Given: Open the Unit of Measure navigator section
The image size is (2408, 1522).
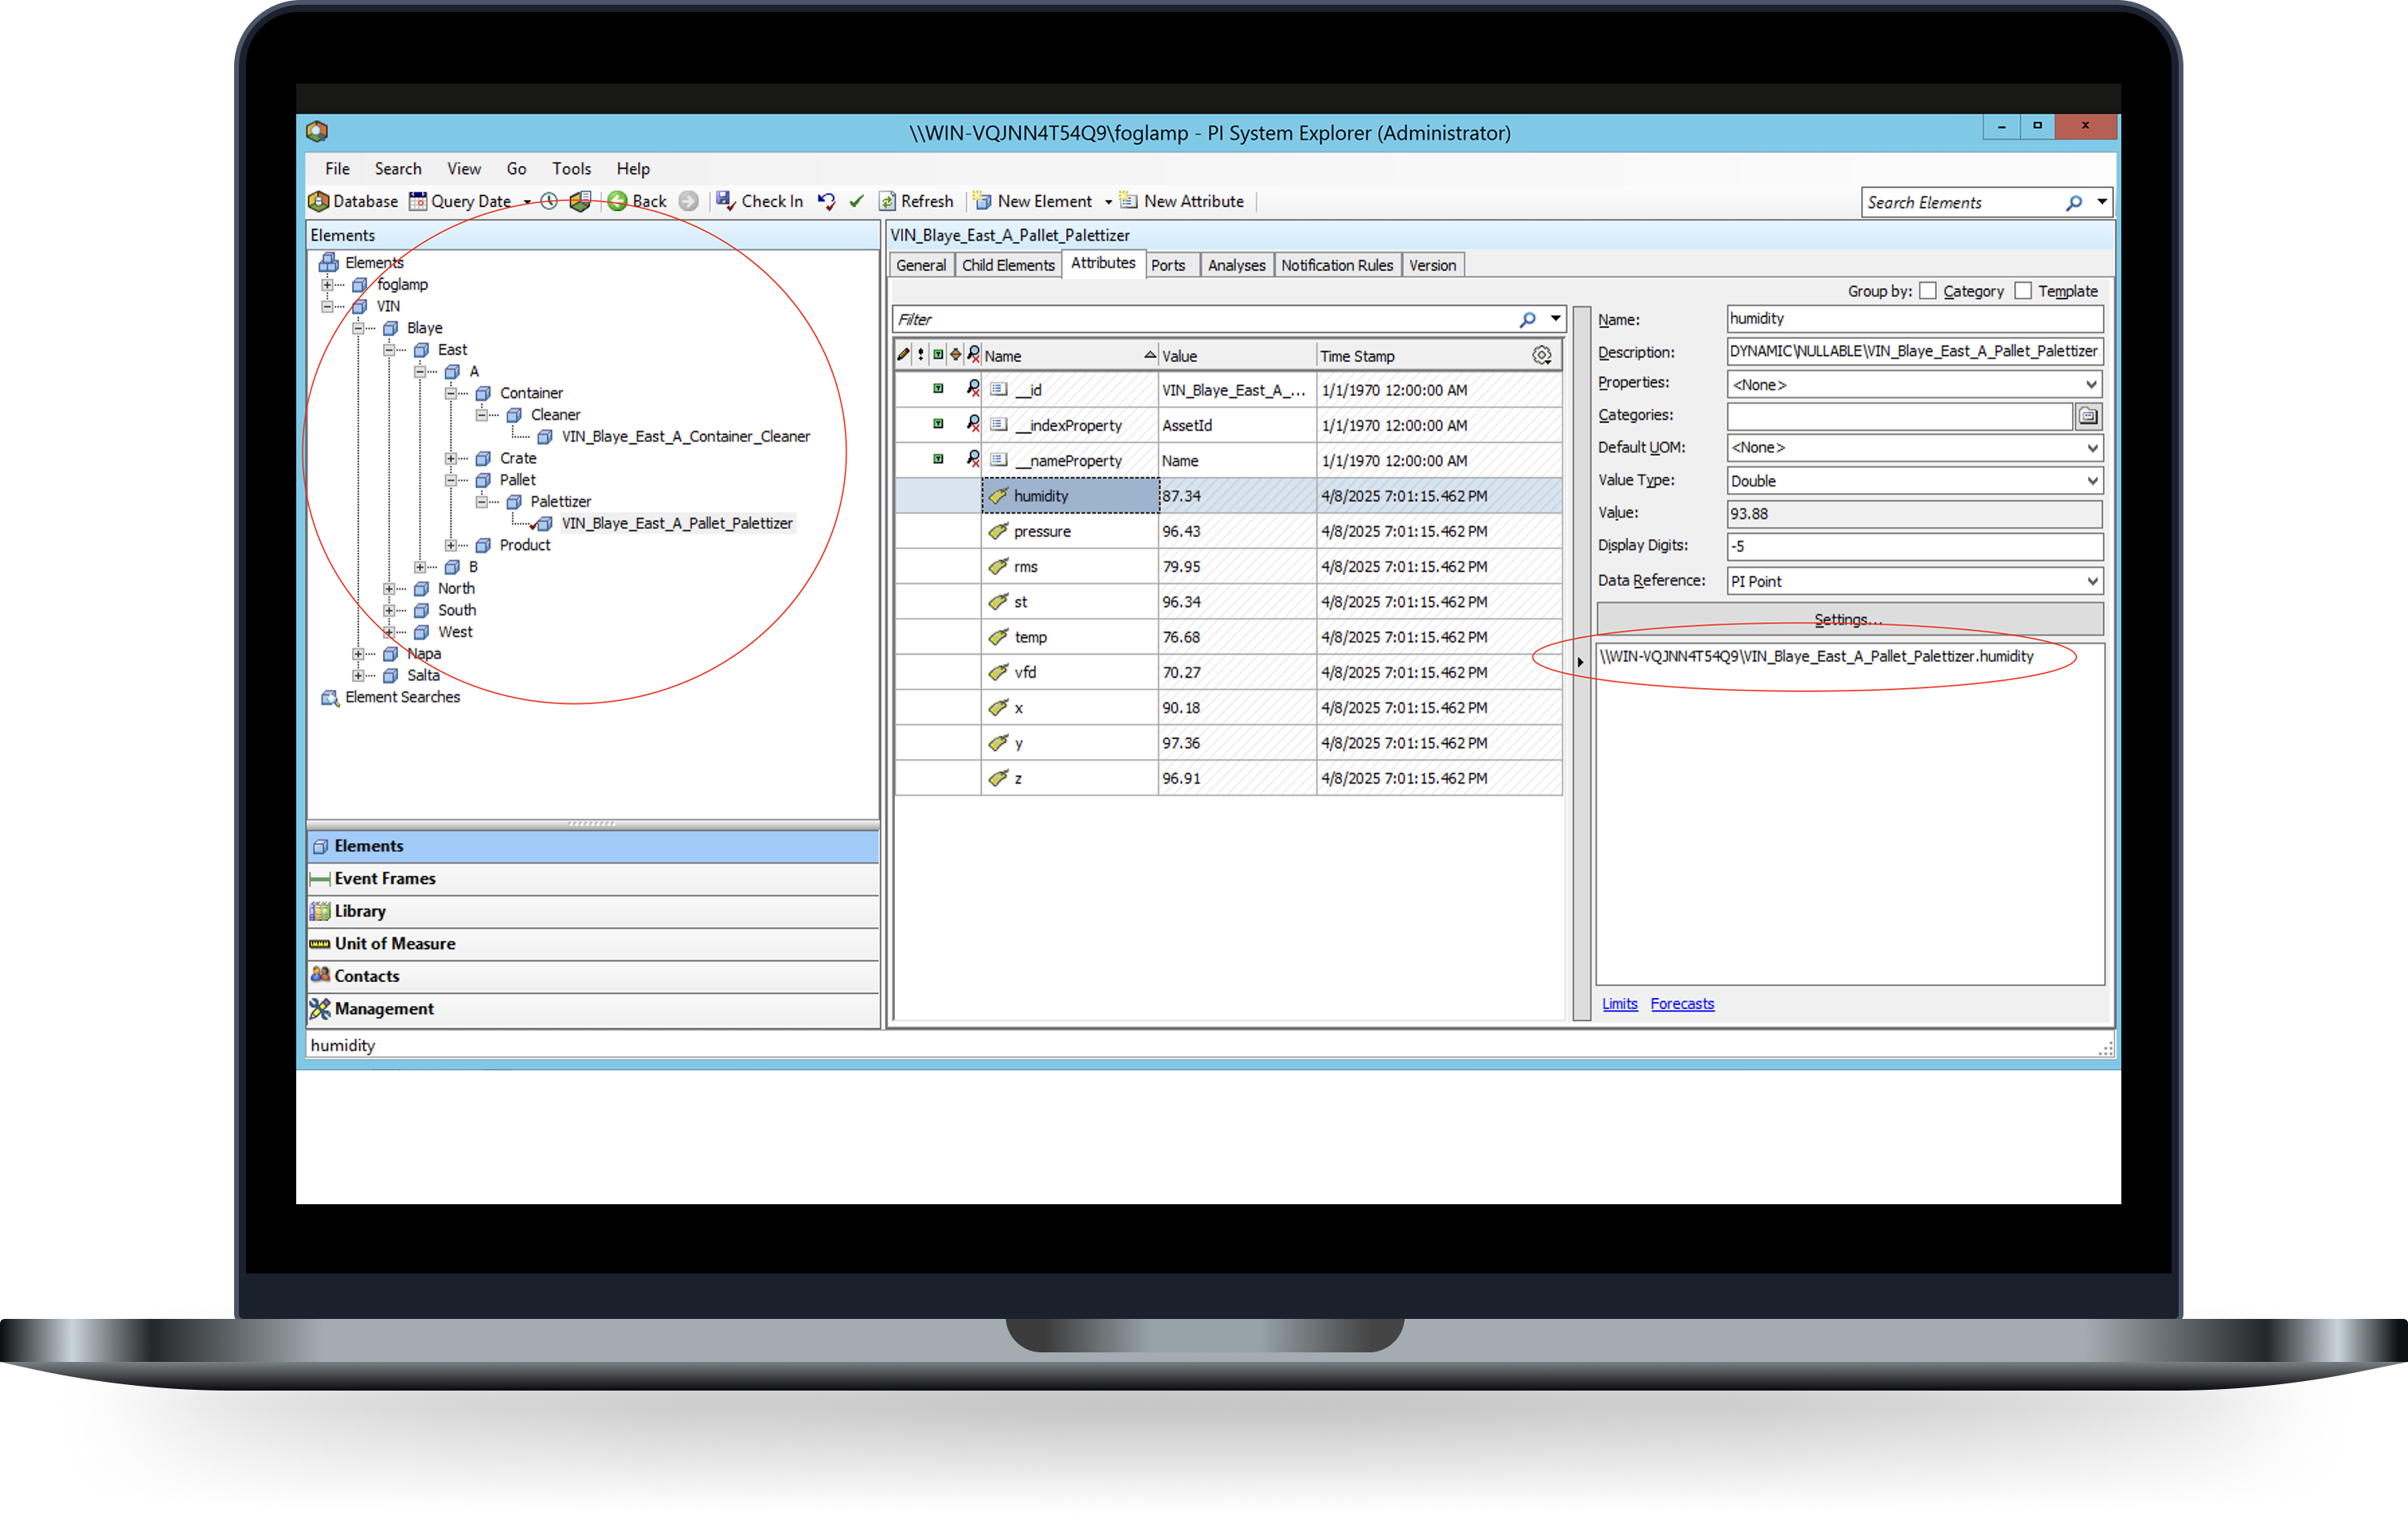Looking at the screenshot, I should pyautogui.click(x=593, y=943).
